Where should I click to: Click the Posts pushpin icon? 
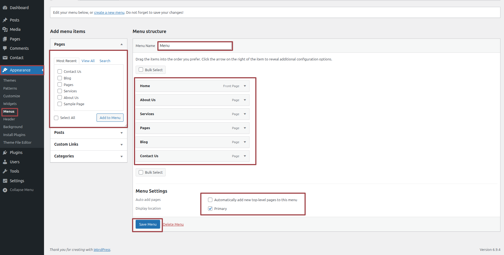5,20
